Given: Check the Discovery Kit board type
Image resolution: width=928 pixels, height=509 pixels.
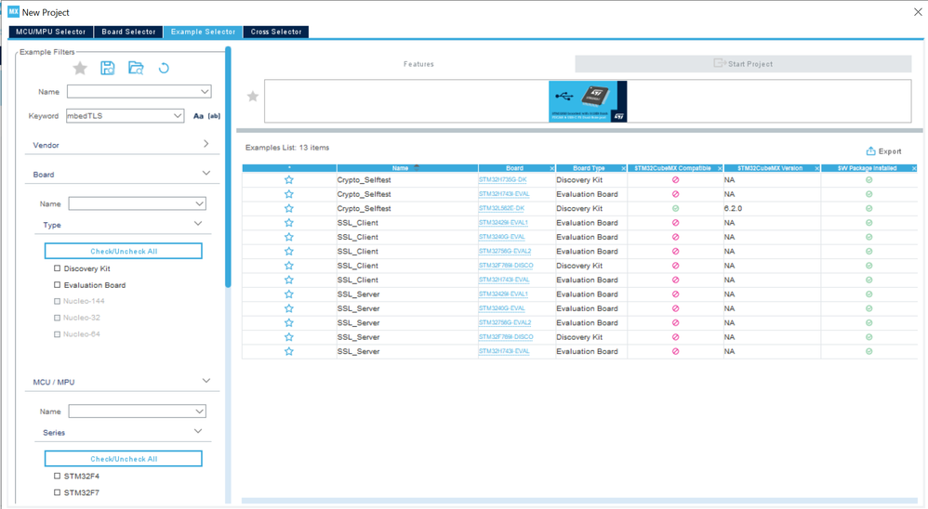Looking at the screenshot, I should (58, 268).
